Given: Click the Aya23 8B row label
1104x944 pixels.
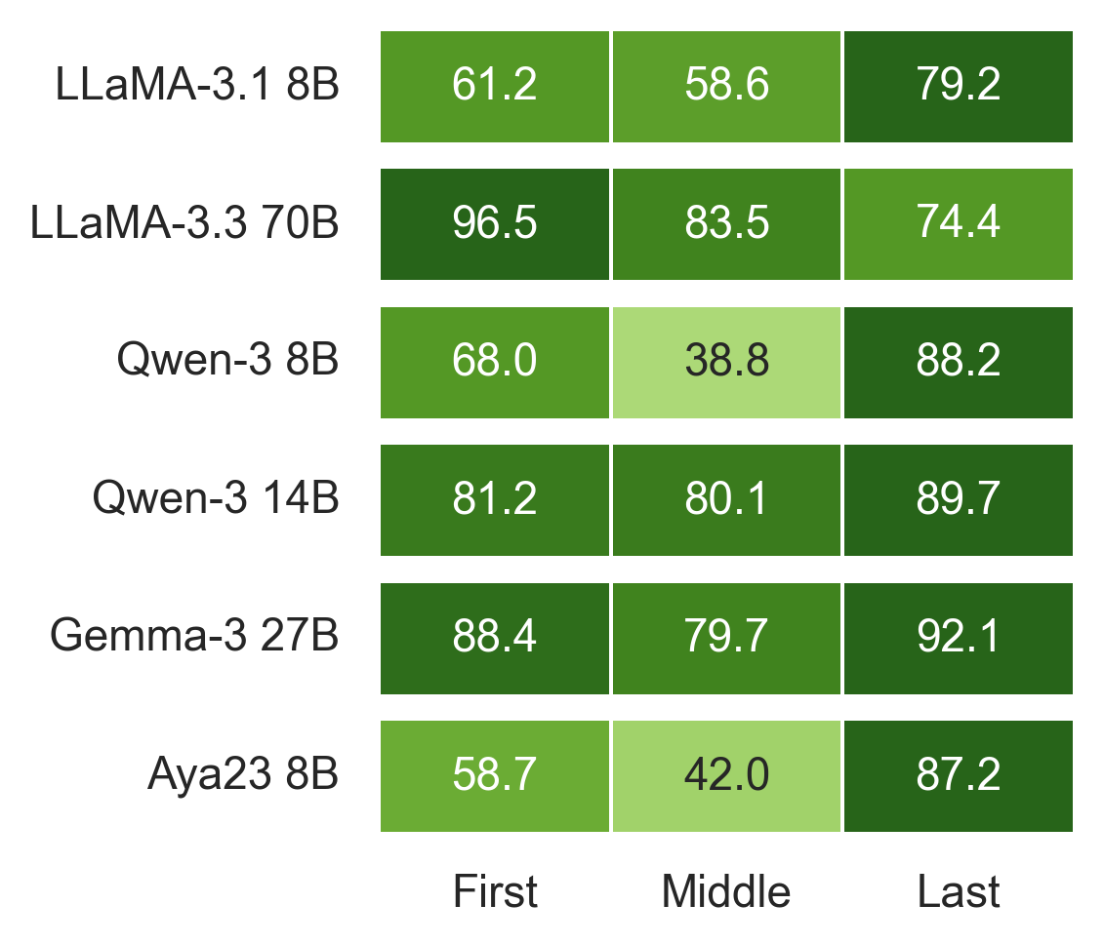Looking at the screenshot, I should [243, 776].
